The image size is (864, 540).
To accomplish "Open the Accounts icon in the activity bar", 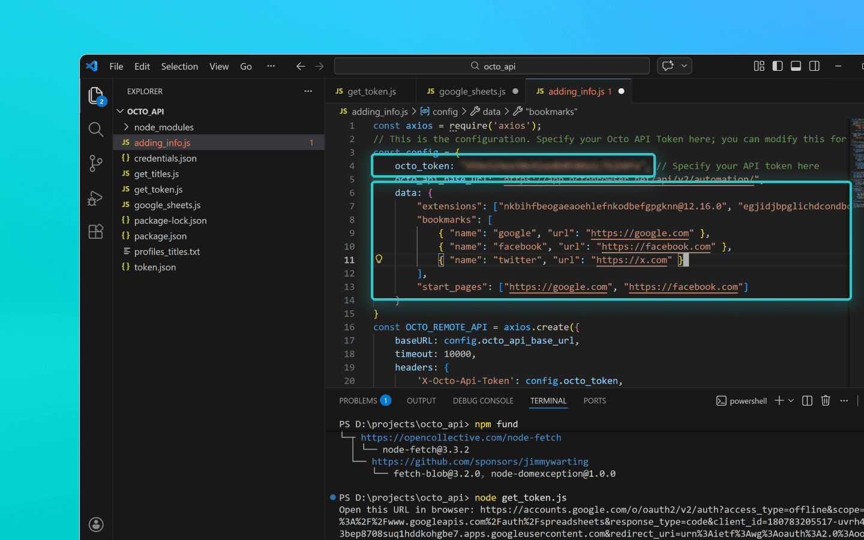I will [x=95, y=524].
